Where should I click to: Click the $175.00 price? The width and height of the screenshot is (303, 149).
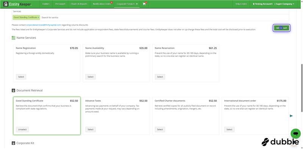281,101
